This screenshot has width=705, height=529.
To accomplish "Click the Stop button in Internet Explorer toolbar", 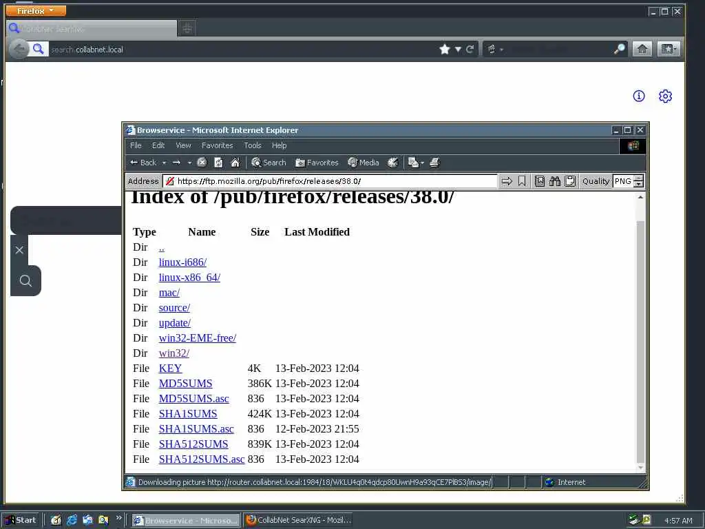I will point(202,163).
